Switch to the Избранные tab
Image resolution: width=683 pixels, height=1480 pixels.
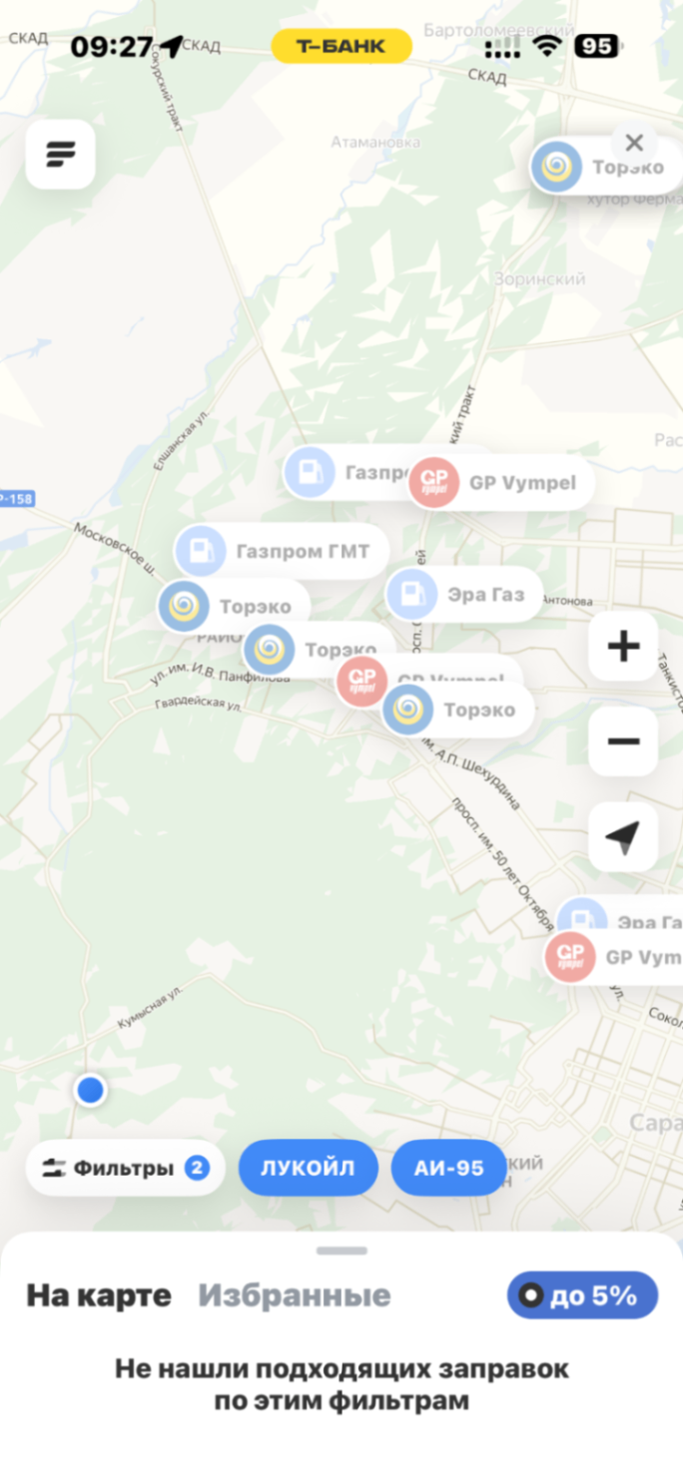click(x=295, y=1295)
